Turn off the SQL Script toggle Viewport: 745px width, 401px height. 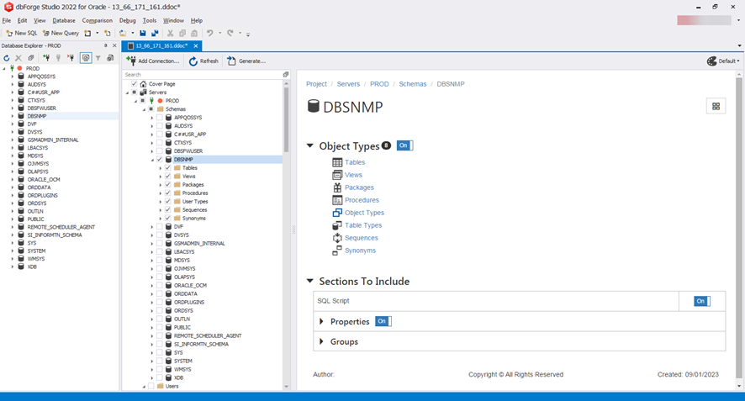pyautogui.click(x=701, y=301)
